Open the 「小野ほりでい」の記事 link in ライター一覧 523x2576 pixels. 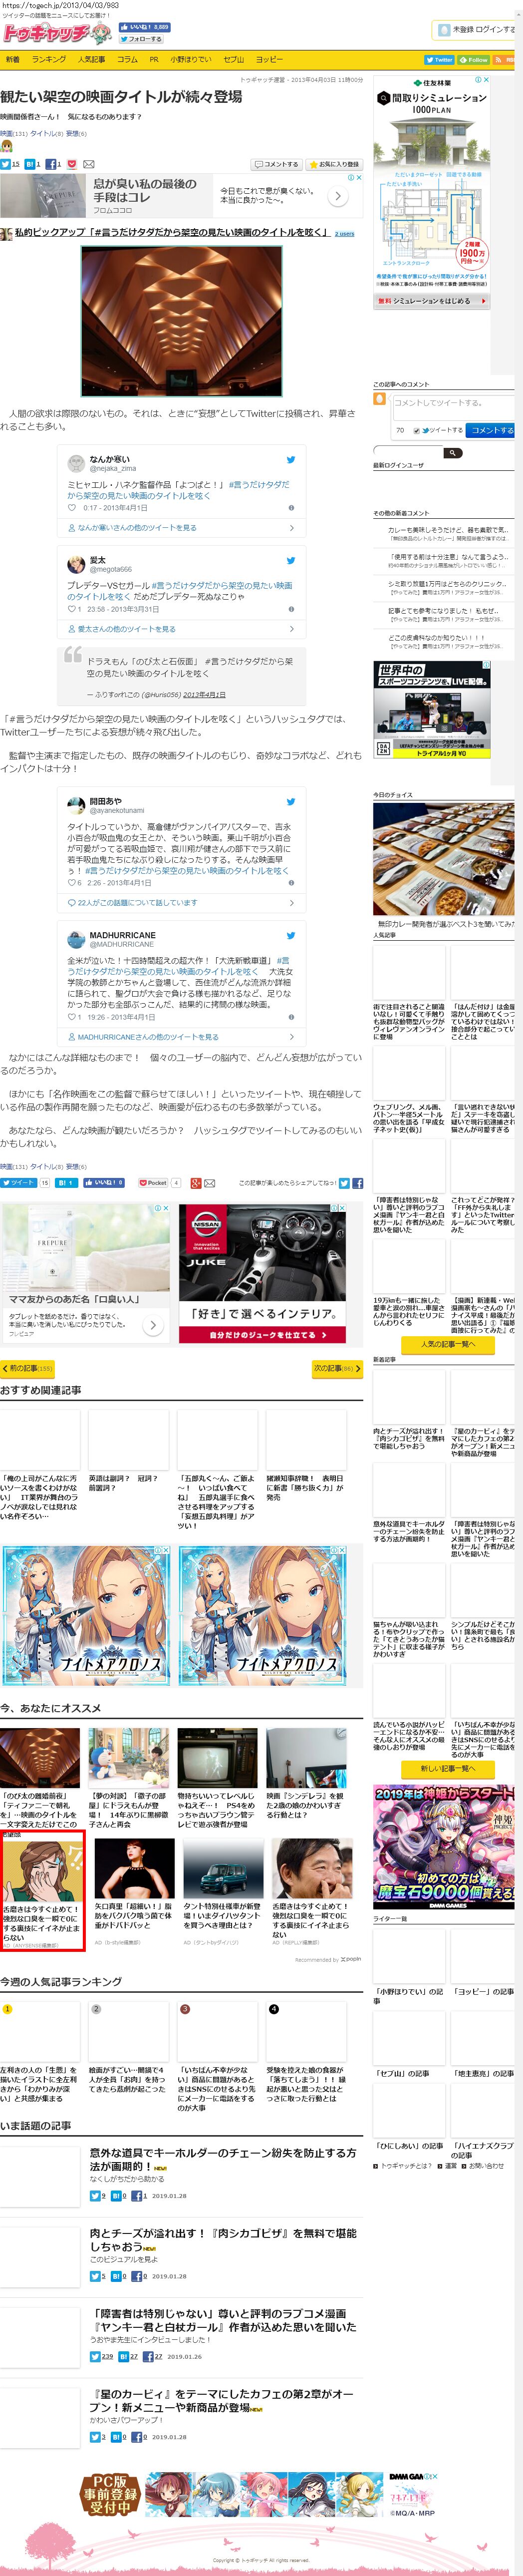pyautogui.click(x=408, y=1995)
